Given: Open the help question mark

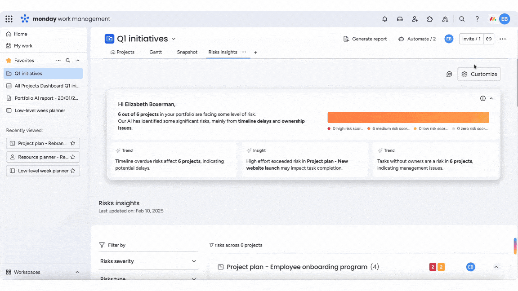Looking at the screenshot, I should pos(477,19).
